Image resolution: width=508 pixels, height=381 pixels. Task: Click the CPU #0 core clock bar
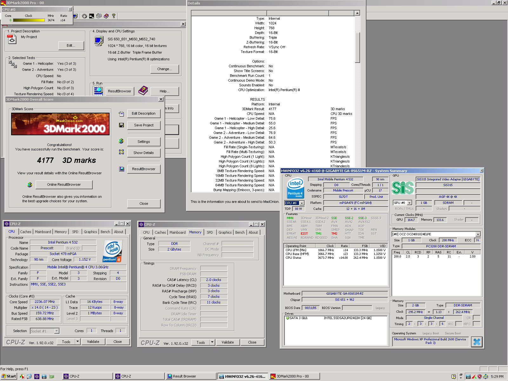point(29,20)
